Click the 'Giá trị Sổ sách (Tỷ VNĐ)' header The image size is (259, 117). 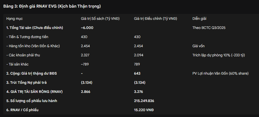100,19
